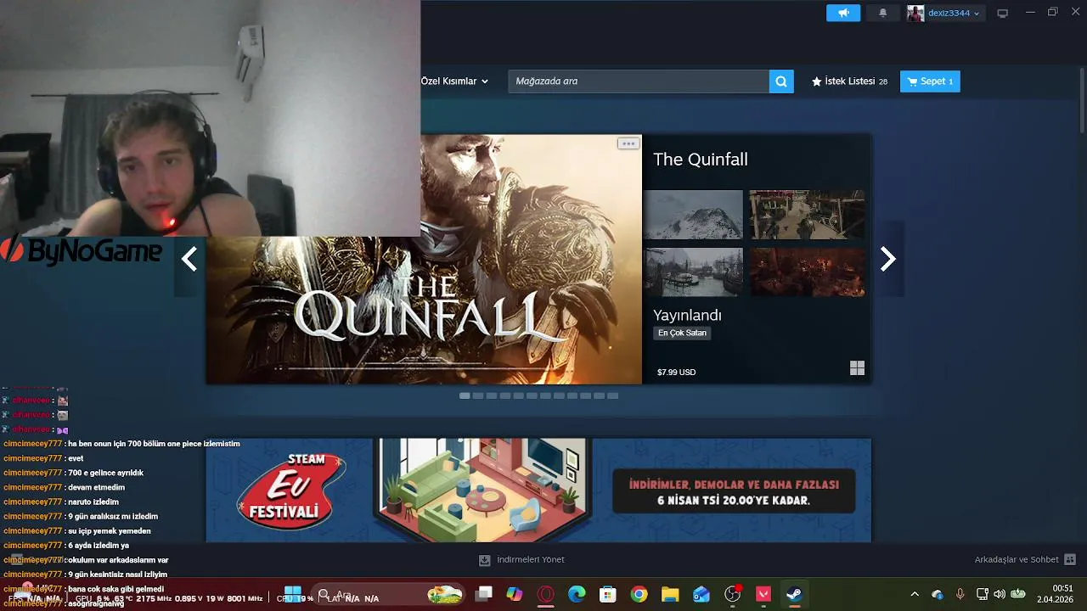Image resolution: width=1087 pixels, height=611 pixels.
Task: Preview the dark fire-lit screenshot
Action: pos(807,272)
